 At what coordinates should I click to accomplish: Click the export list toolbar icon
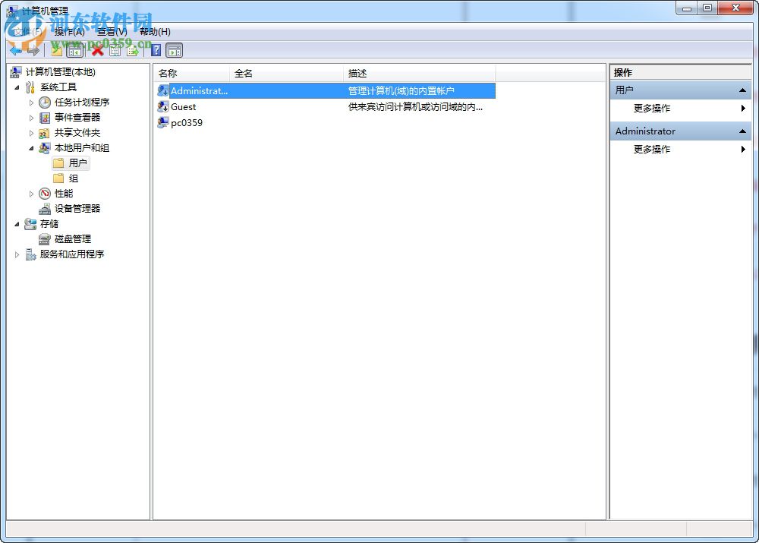[x=133, y=50]
